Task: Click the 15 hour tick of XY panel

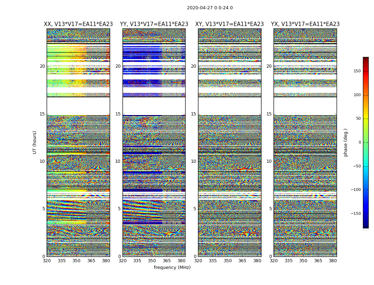Action: pyautogui.click(x=194, y=114)
